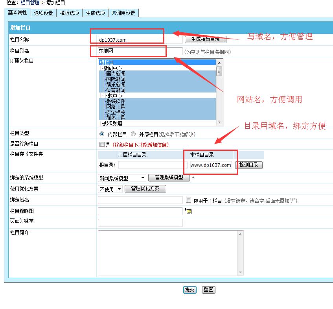
Task: Click the 栏目名称 input field
Action: click(140, 40)
